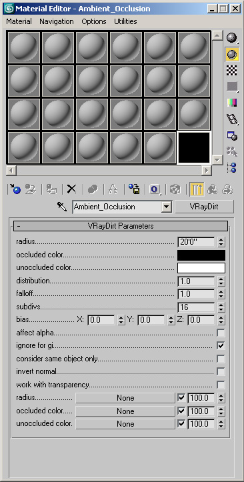Click the falloff 1.0 value field
244x482 pixels.
tap(196, 294)
